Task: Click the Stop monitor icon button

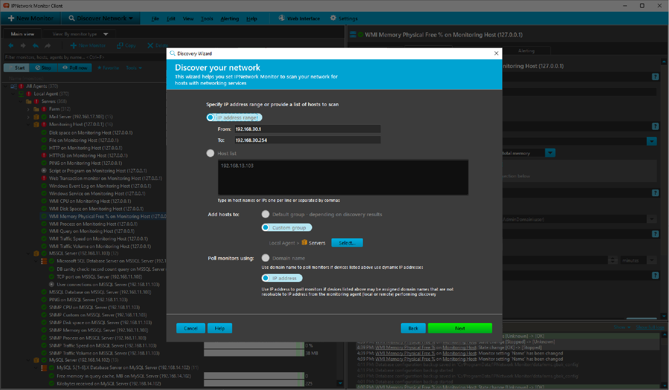Action: click(x=38, y=68)
